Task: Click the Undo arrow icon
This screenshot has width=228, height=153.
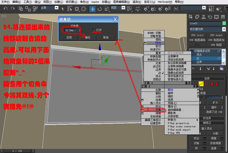Action: pos(5,9)
